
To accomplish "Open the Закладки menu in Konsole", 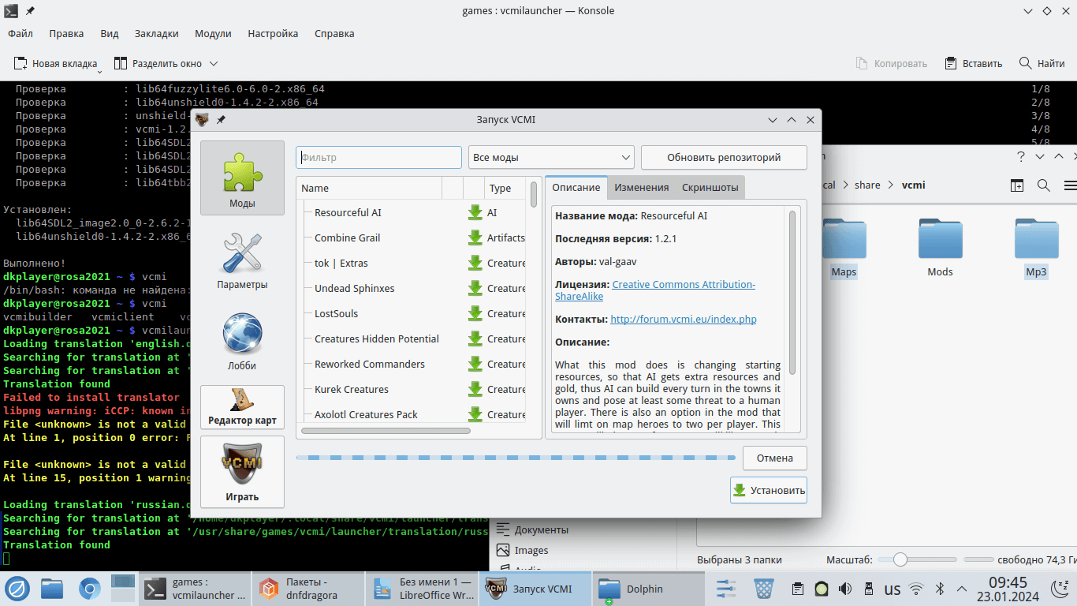I will [157, 34].
